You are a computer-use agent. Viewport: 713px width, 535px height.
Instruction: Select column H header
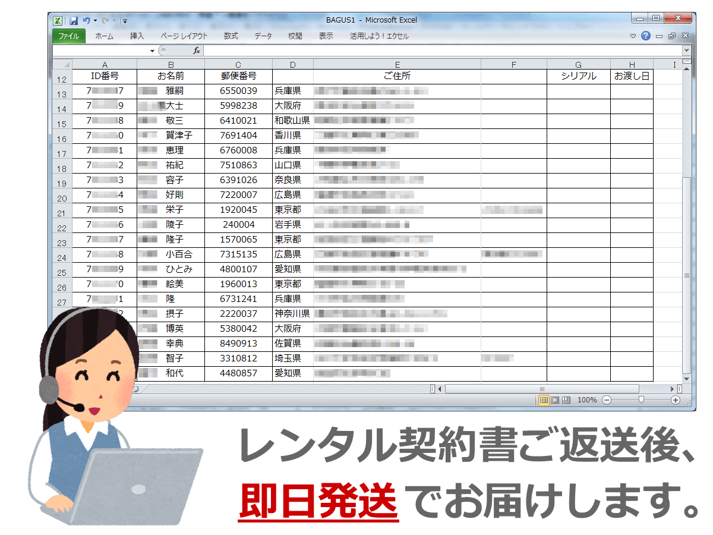coord(632,64)
